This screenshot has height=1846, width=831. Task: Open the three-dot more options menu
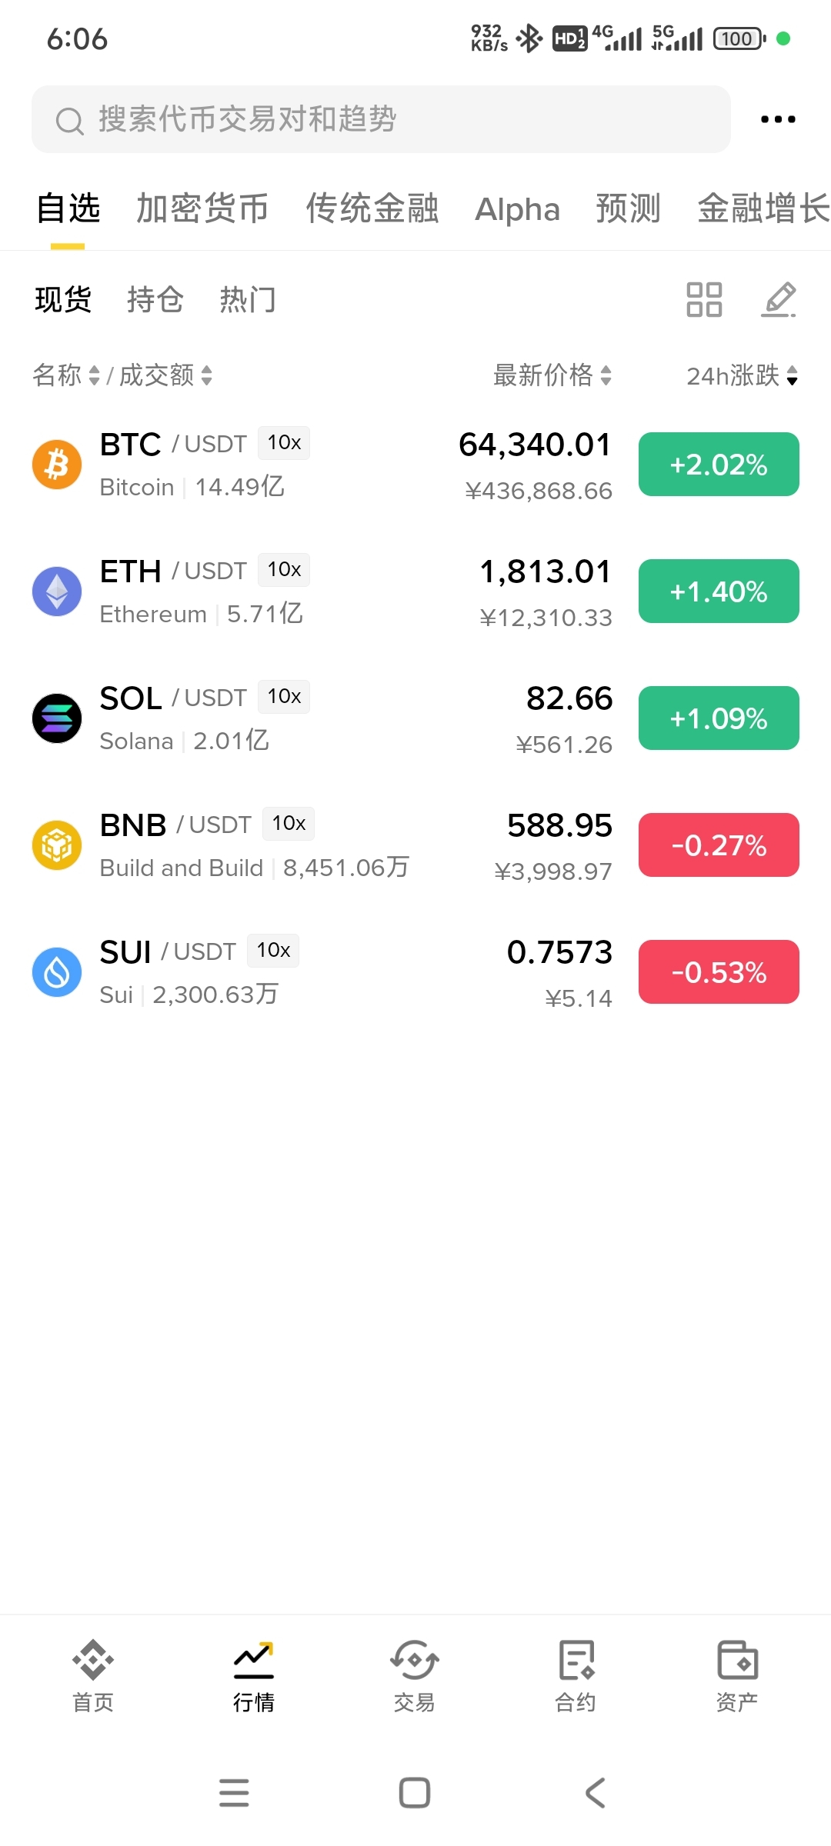(777, 119)
